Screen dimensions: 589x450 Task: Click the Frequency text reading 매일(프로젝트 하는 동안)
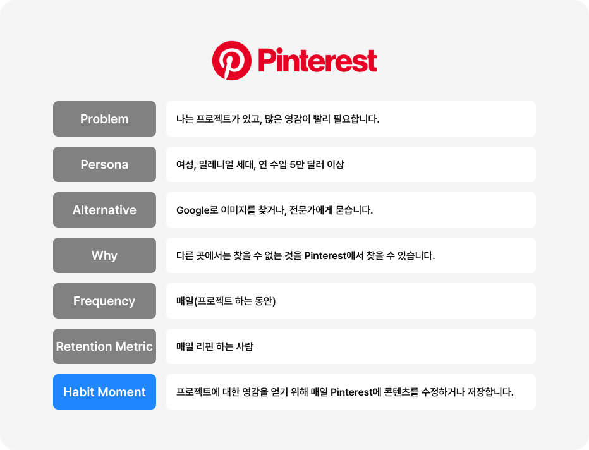(x=226, y=300)
